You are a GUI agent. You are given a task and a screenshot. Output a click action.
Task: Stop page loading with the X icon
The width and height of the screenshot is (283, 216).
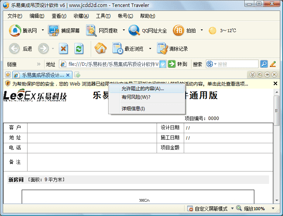(x=64, y=49)
